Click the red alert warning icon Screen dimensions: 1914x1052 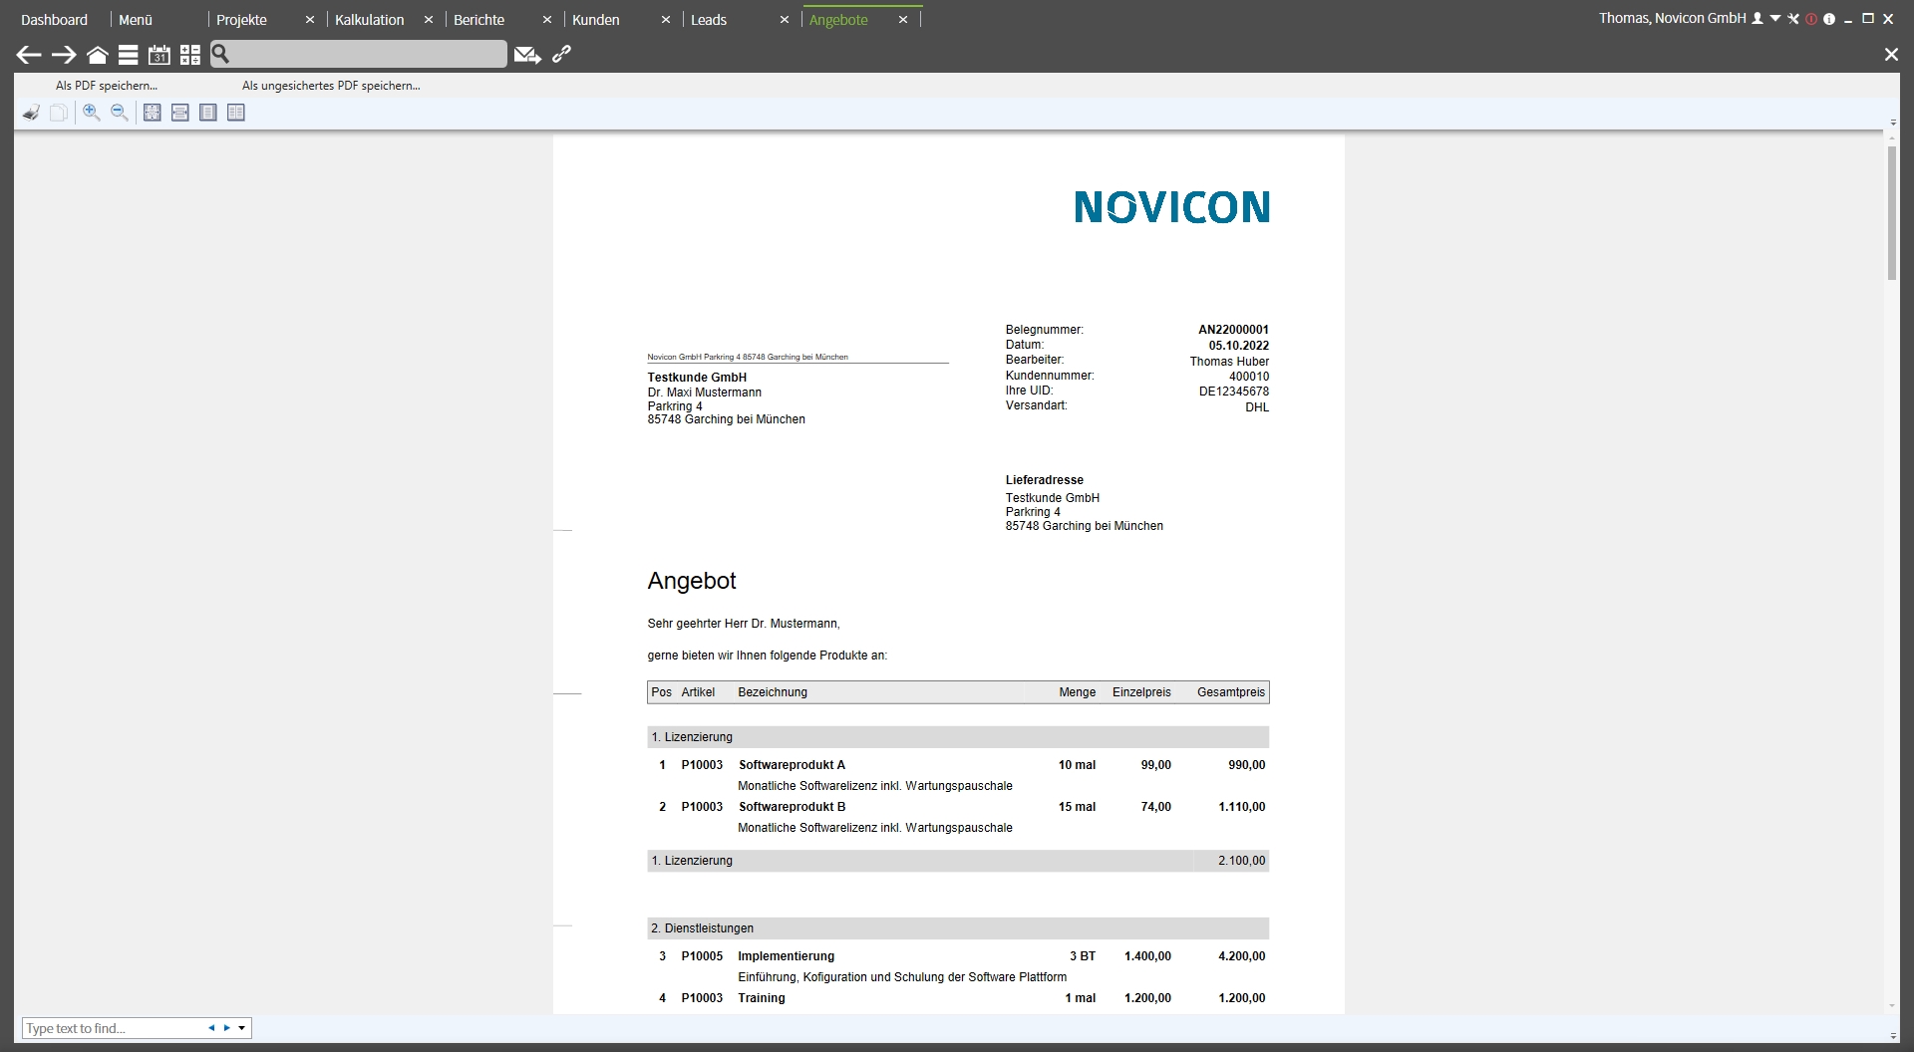(1811, 19)
